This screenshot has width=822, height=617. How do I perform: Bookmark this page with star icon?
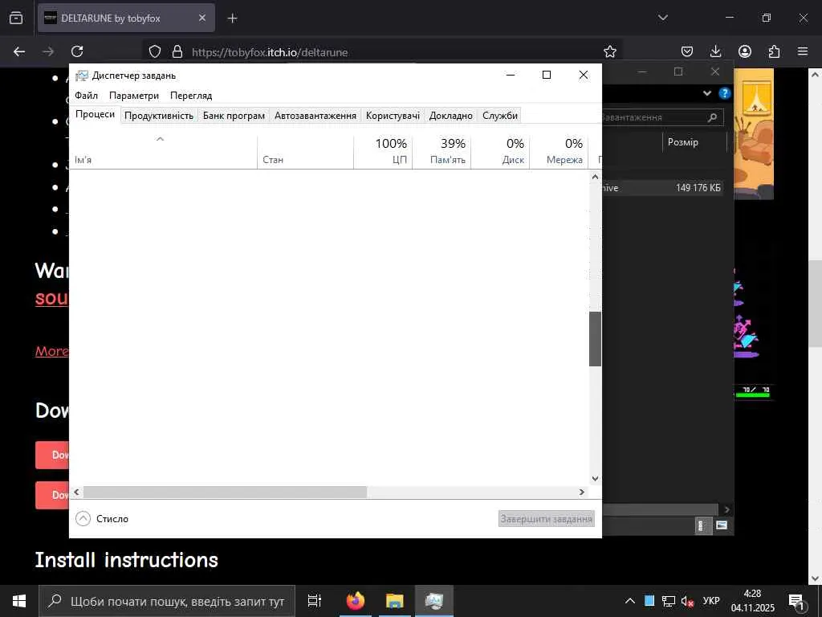pyautogui.click(x=610, y=51)
